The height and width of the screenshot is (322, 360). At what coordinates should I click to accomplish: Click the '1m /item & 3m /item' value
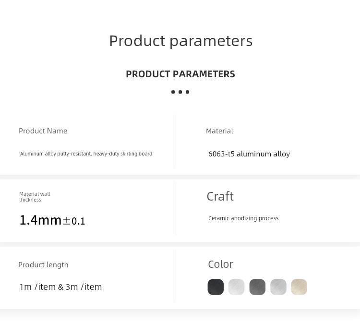[x=60, y=287]
